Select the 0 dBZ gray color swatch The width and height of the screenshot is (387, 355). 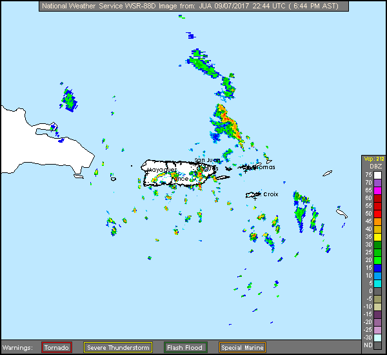[377, 291]
